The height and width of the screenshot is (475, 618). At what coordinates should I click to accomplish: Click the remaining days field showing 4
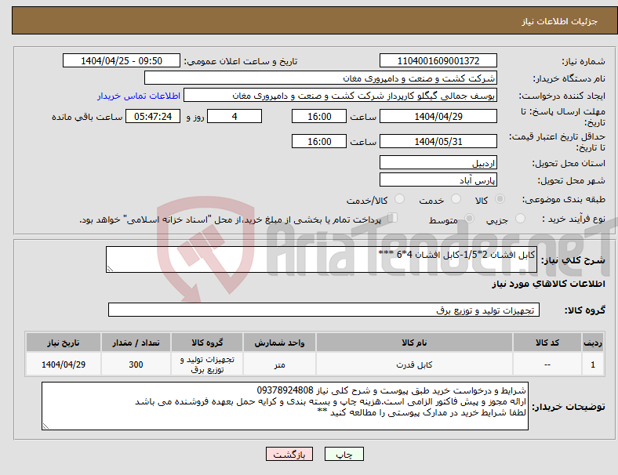point(234,117)
